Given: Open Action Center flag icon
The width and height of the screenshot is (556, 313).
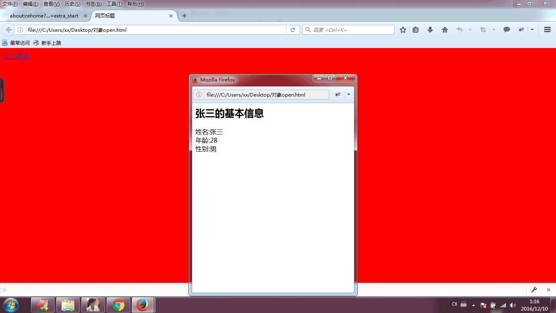Looking at the screenshot, I should pos(484,305).
